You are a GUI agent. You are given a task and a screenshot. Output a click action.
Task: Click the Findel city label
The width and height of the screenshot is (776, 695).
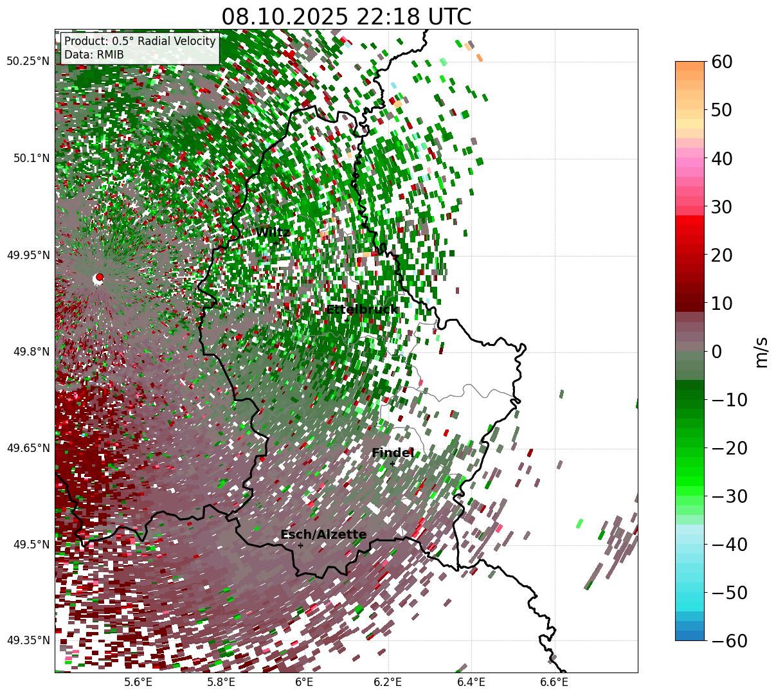coord(392,453)
